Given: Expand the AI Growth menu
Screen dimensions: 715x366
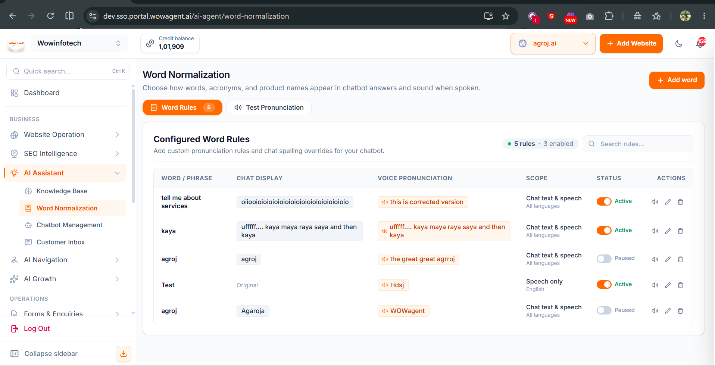Looking at the screenshot, I should [x=65, y=279].
